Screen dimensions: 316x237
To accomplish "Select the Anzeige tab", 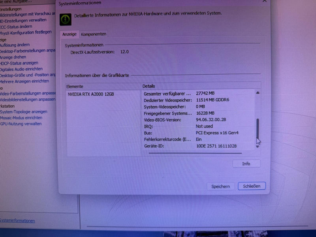I will pyautogui.click(x=70, y=34).
